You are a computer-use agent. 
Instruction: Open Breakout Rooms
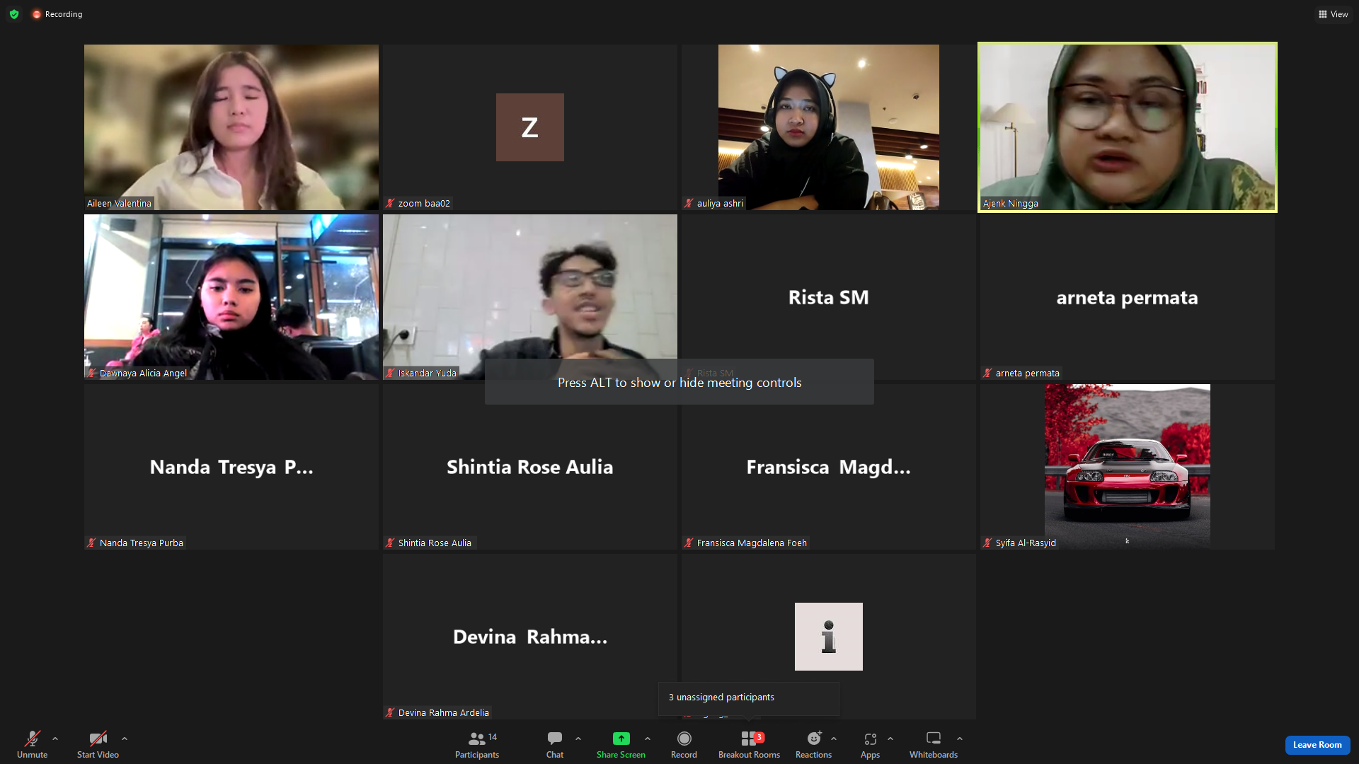point(749,744)
